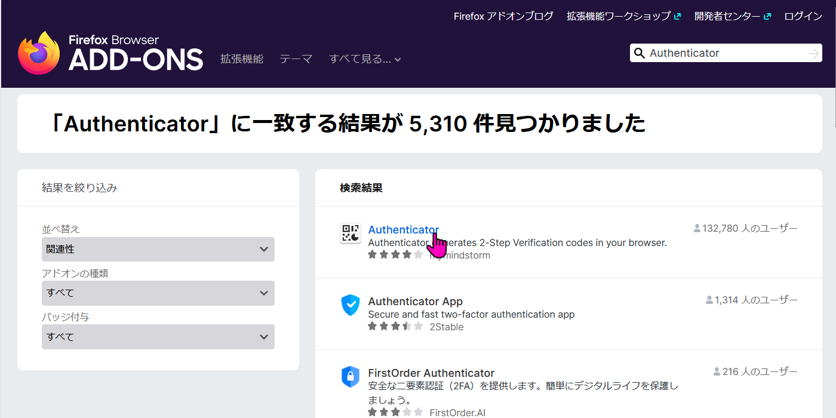Image resolution: width=836 pixels, height=418 pixels.
Task: Click the FirstOrder Authenticator lock icon
Action: pos(351,377)
